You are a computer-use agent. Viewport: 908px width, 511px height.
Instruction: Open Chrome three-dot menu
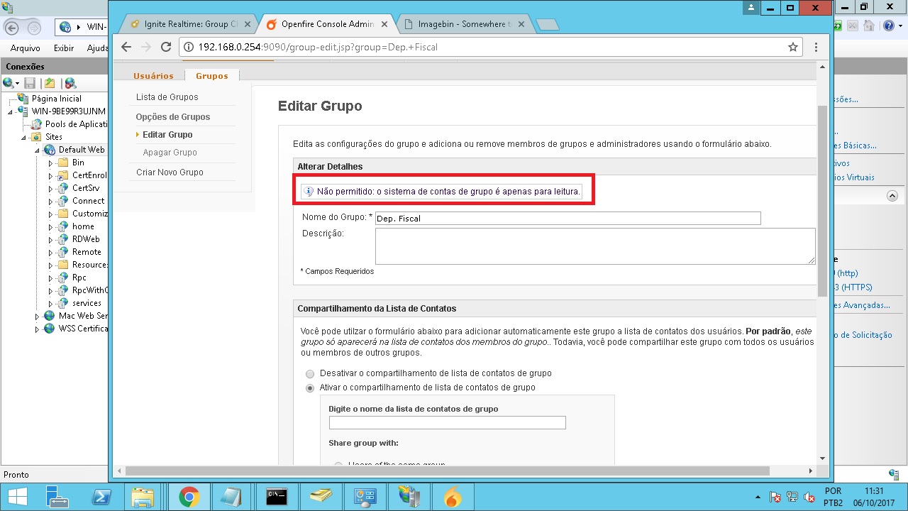point(816,47)
